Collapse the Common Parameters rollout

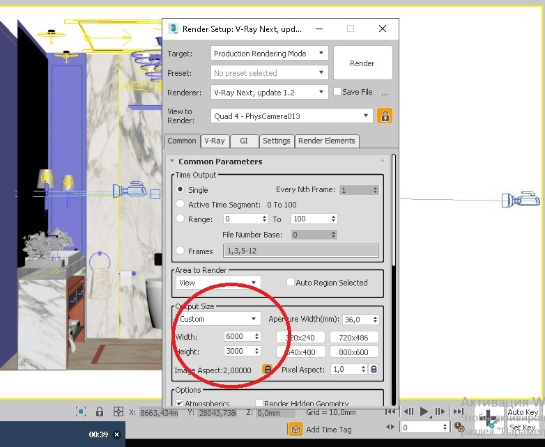point(171,161)
